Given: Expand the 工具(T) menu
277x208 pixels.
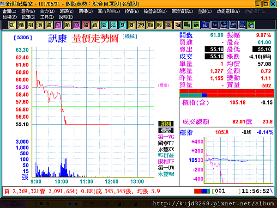Looking at the screenshot, I should (47, 17).
